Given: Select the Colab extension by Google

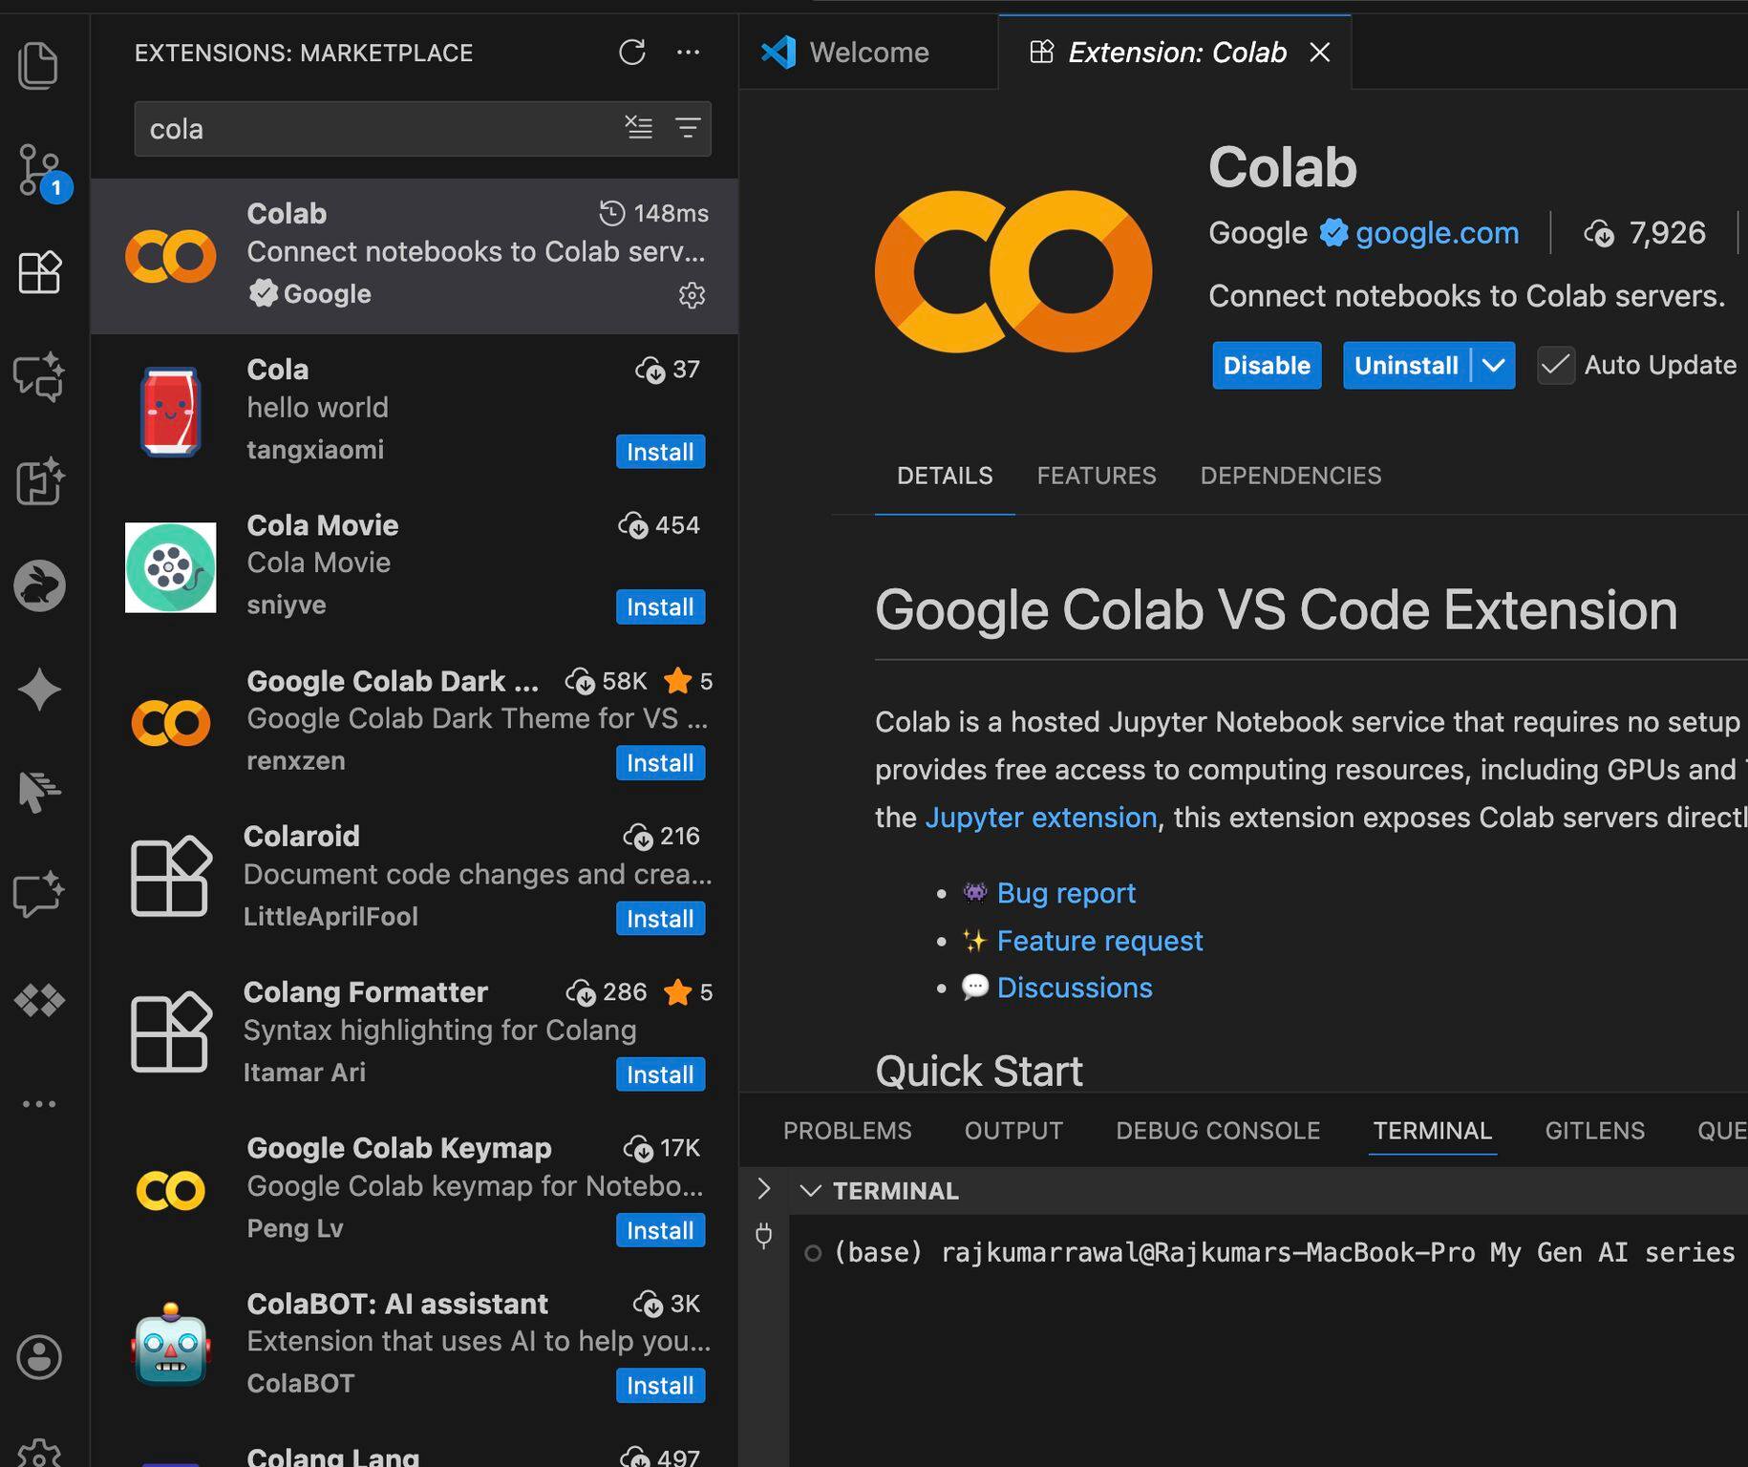Looking at the screenshot, I should [x=415, y=255].
